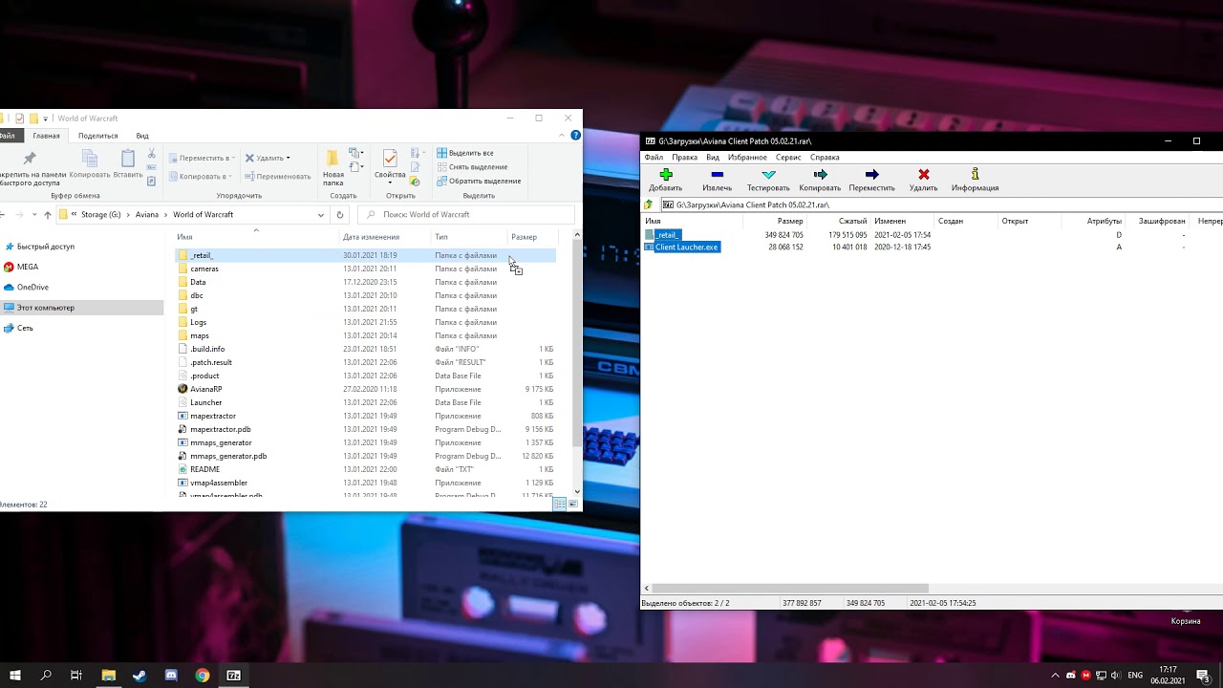The height and width of the screenshot is (688, 1223).
Task: Click the red X Удалить icon in 7-Zip
Action: [x=923, y=175]
